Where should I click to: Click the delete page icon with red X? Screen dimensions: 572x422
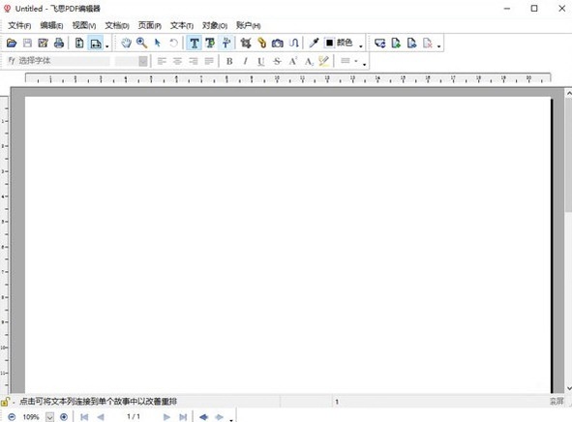(x=428, y=43)
